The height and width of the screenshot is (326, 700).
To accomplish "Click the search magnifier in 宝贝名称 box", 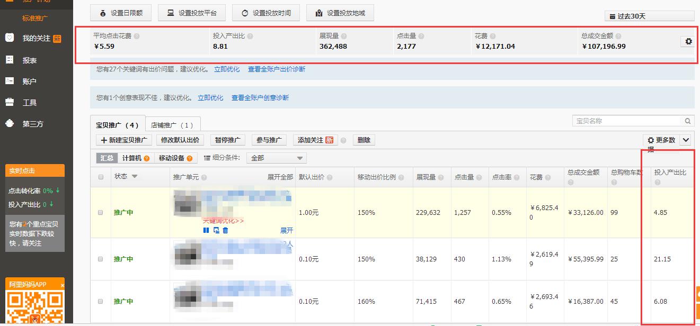I will (687, 121).
